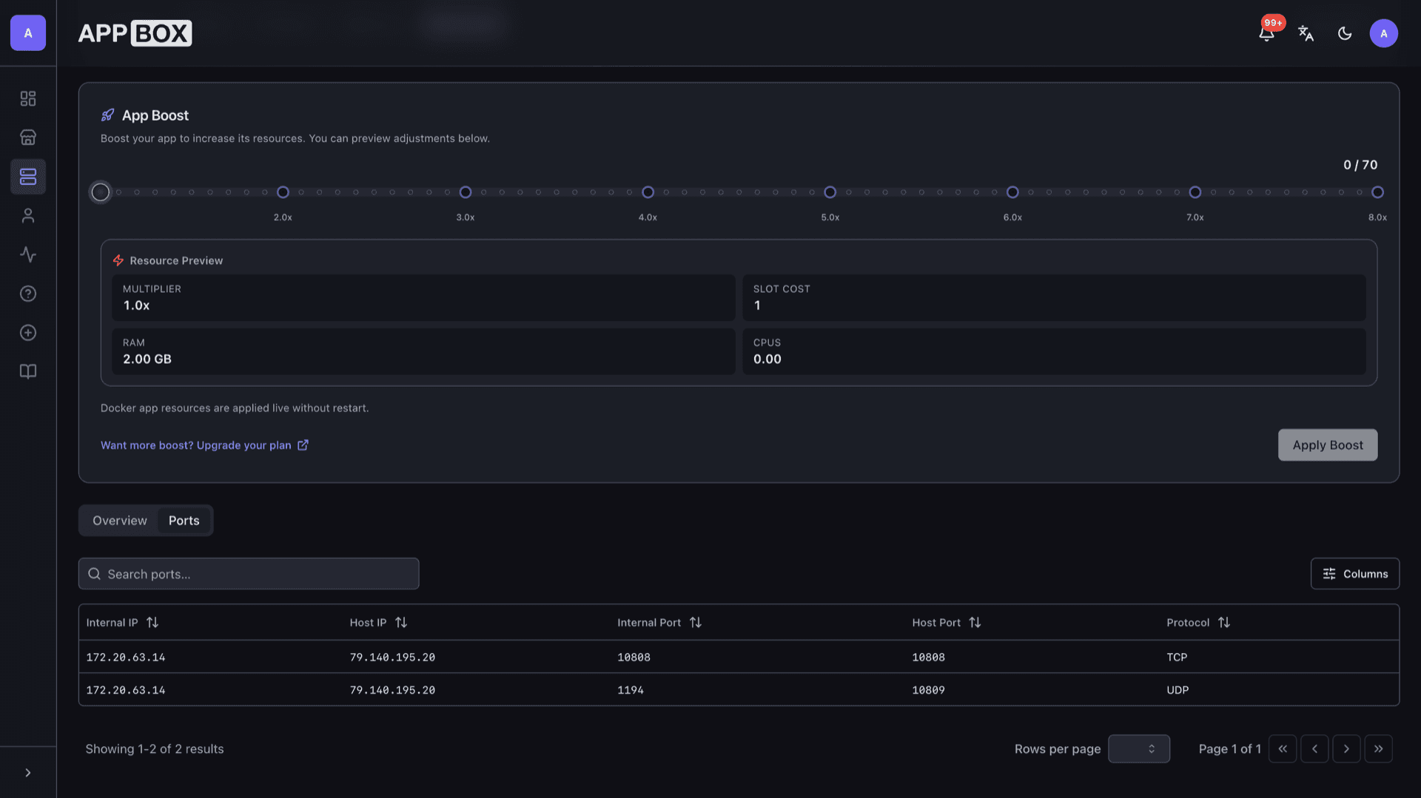Go to next page button
Screen dimensions: 1421x798
click(x=1346, y=749)
